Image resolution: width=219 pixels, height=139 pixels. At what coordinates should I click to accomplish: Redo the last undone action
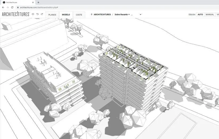point(42,14)
